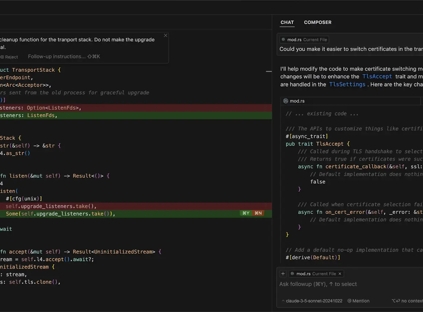Close the inline edit prompt box

click(x=166, y=36)
